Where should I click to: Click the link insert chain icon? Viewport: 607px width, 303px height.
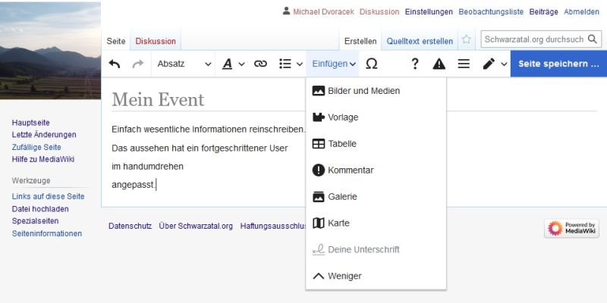260,64
